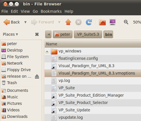Select VP_Suite_Product_Selector icon
The height and width of the screenshot is (121, 141).
(54, 103)
